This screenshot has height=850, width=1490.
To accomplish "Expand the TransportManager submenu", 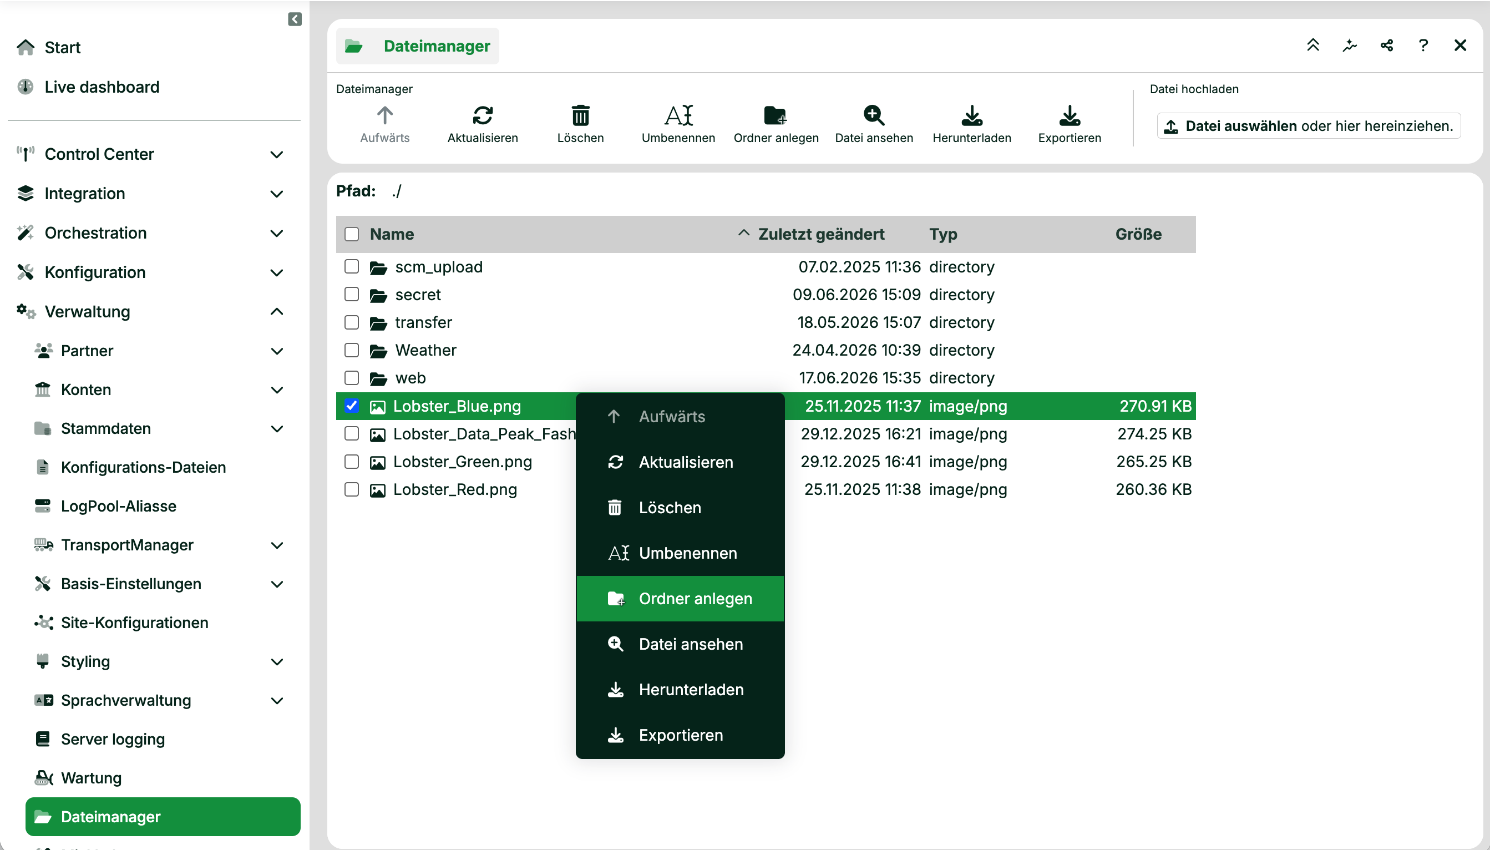I will pos(277,545).
